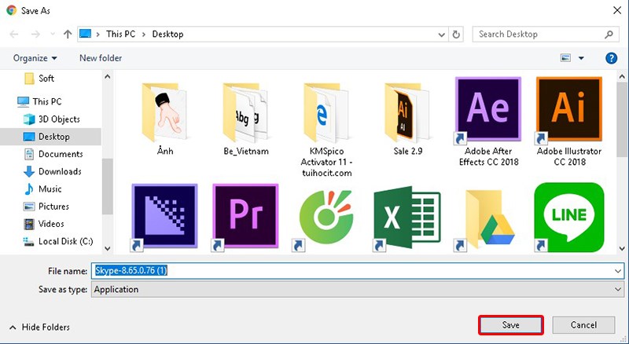Viewport: 629px width, 344px height.
Task: Open the view options dropdown arrow
Action: (x=581, y=58)
